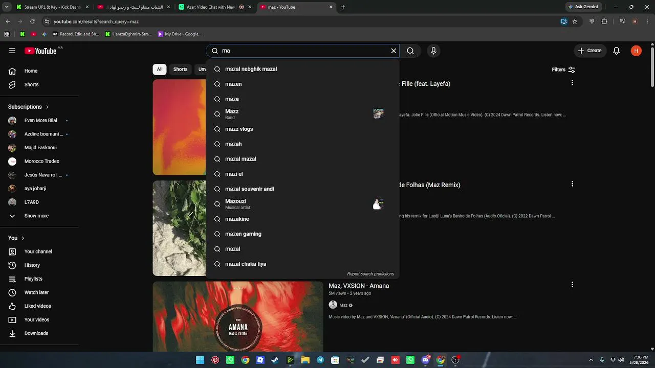This screenshot has height=368, width=655.
Task: Click the Ask Gemini button
Action: pyautogui.click(x=583, y=7)
